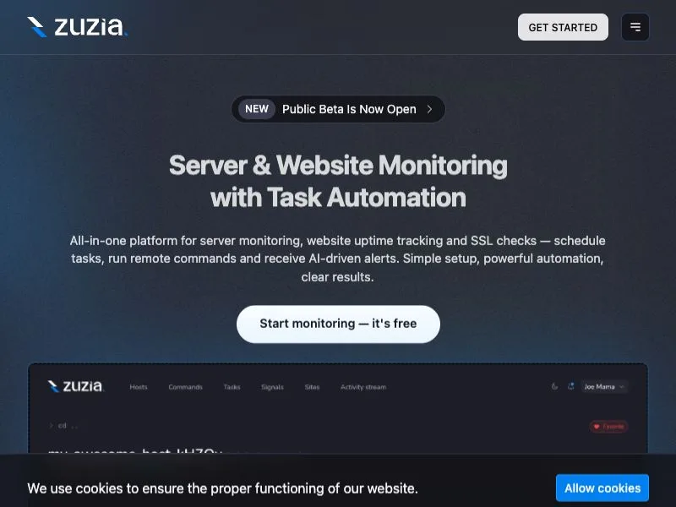Screen dimensions: 676x507
Task: Click the GET STARTED button
Action: click(563, 27)
